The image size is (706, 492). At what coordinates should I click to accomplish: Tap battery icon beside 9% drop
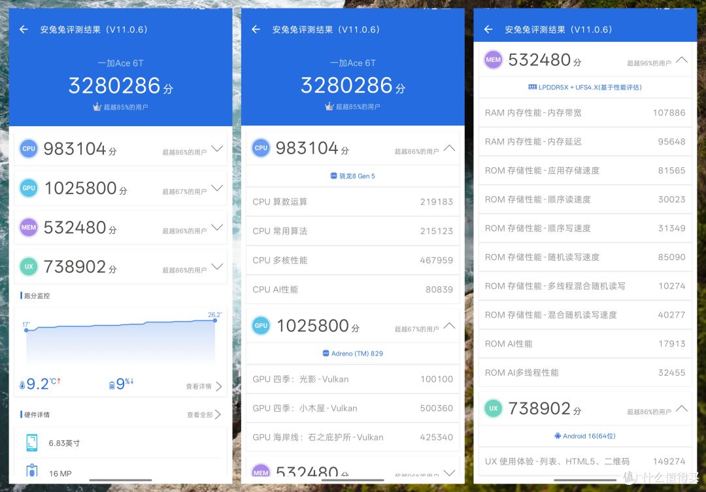click(112, 385)
